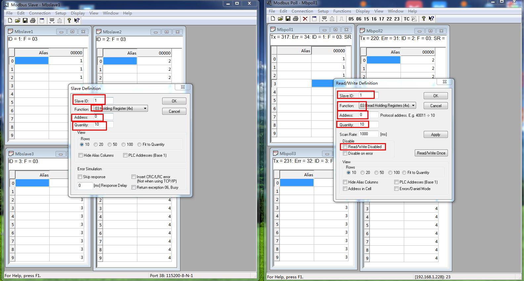This screenshot has height=281, width=524.
Task: Open Functions menu in Modbus Poll
Action: pyautogui.click(x=342, y=11)
